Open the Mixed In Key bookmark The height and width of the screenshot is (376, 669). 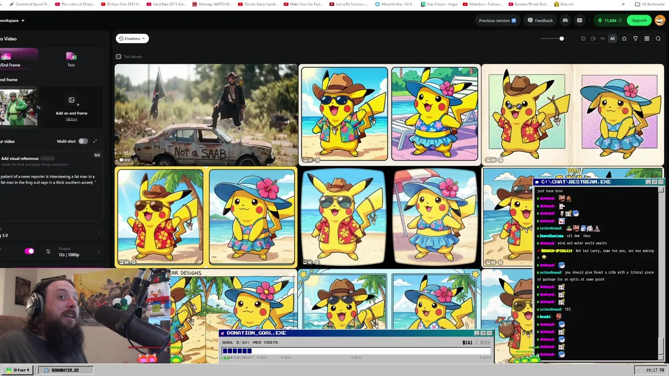pos(395,4)
